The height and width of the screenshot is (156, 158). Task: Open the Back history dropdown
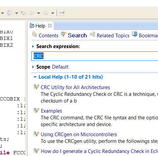tap(38, 13)
